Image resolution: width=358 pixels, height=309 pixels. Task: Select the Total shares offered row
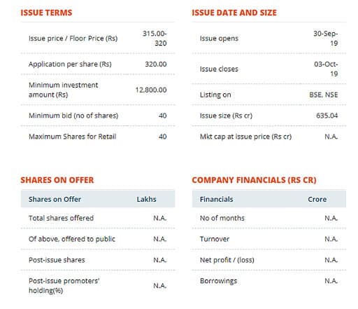click(98, 218)
